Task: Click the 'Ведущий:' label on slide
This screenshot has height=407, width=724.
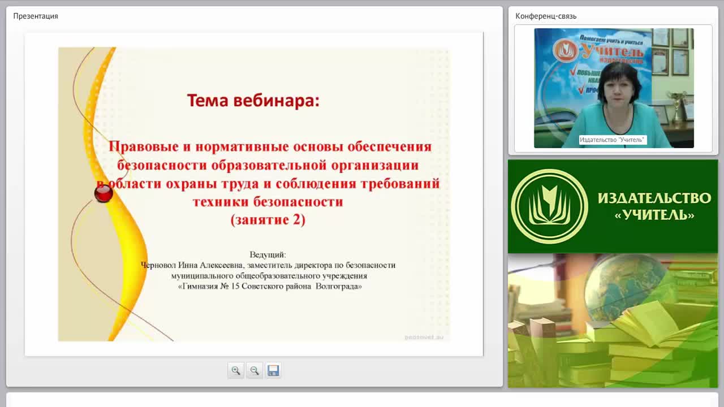Action: [268, 255]
